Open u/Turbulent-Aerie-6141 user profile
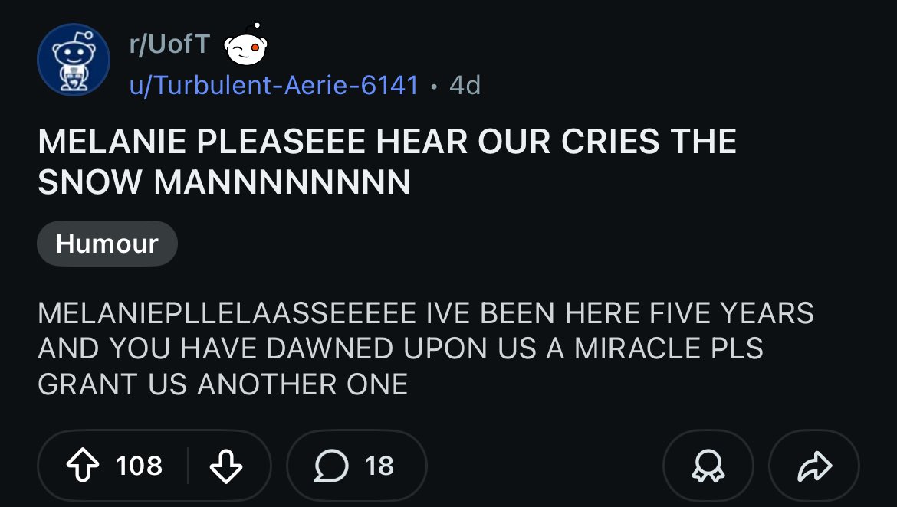Screen dimensions: 897x507 pyautogui.click(x=274, y=84)
